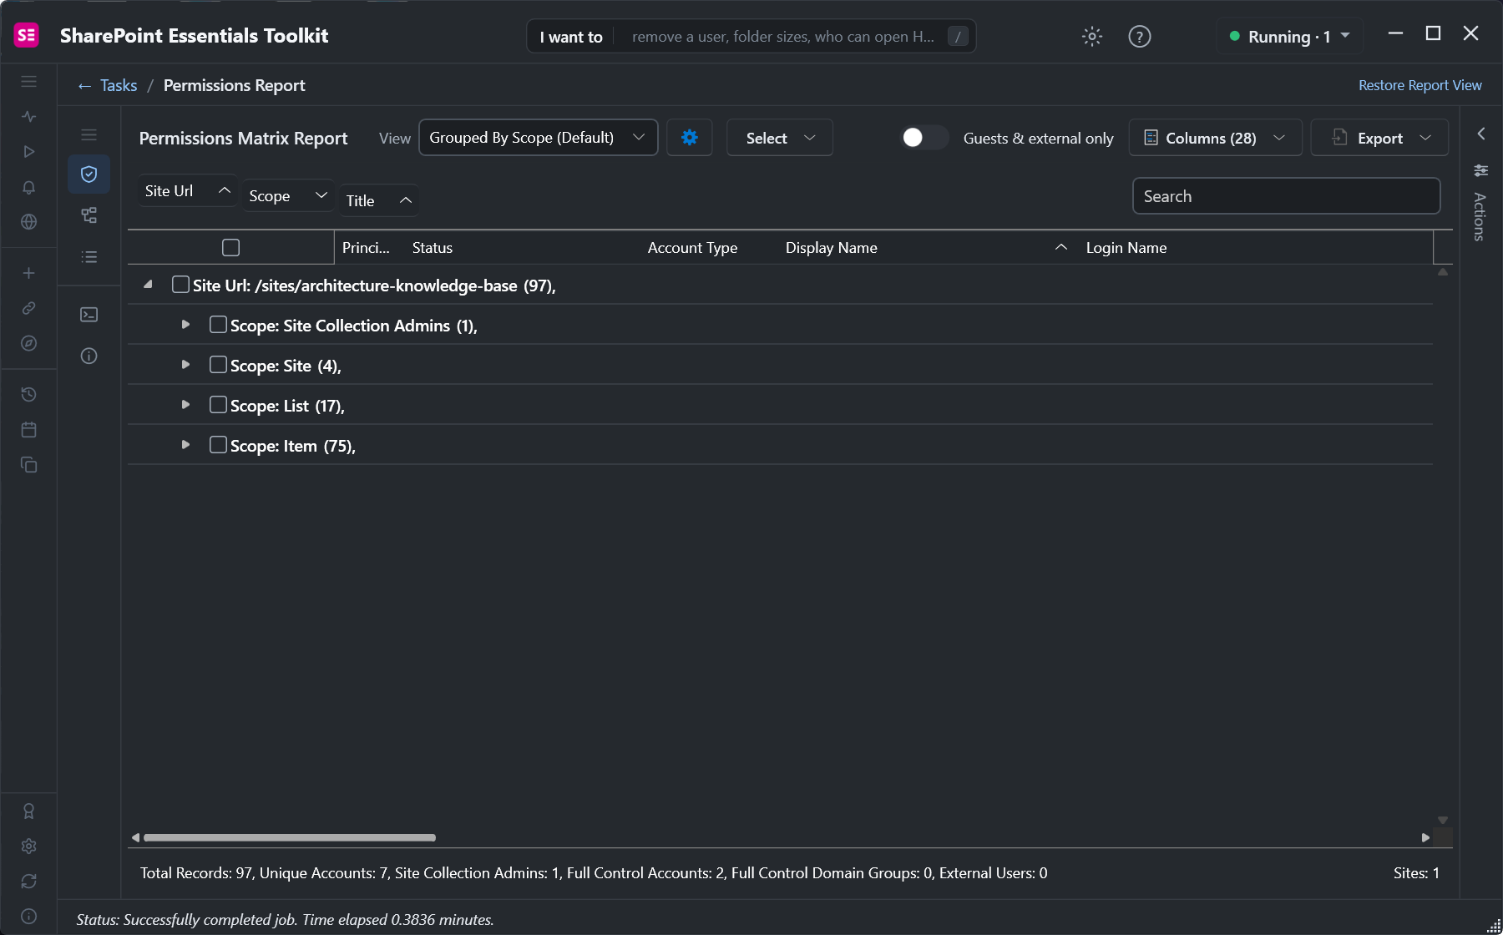The image size is (1503, 935).
Task: Click the play icon in left rail
Action: click(x=29, y=152)
